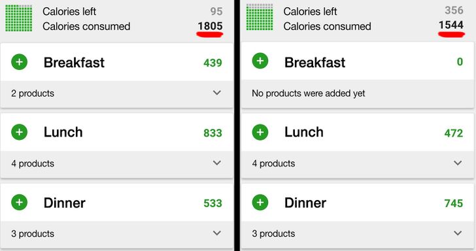Add a product to Dinner in the left panel

(19, 203)
